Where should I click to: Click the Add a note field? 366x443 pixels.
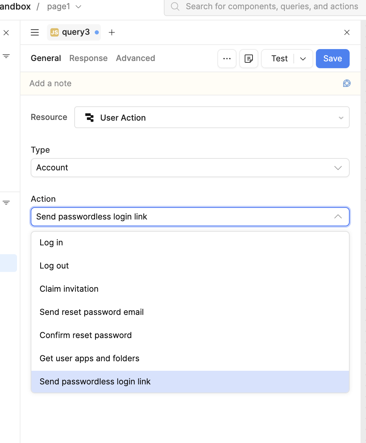184,83
